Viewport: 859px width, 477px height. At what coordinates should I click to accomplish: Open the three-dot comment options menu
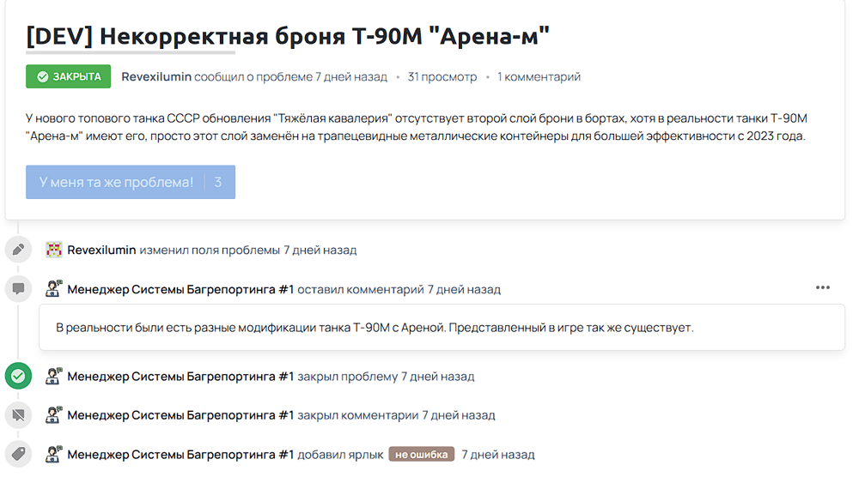pos(822,287)
